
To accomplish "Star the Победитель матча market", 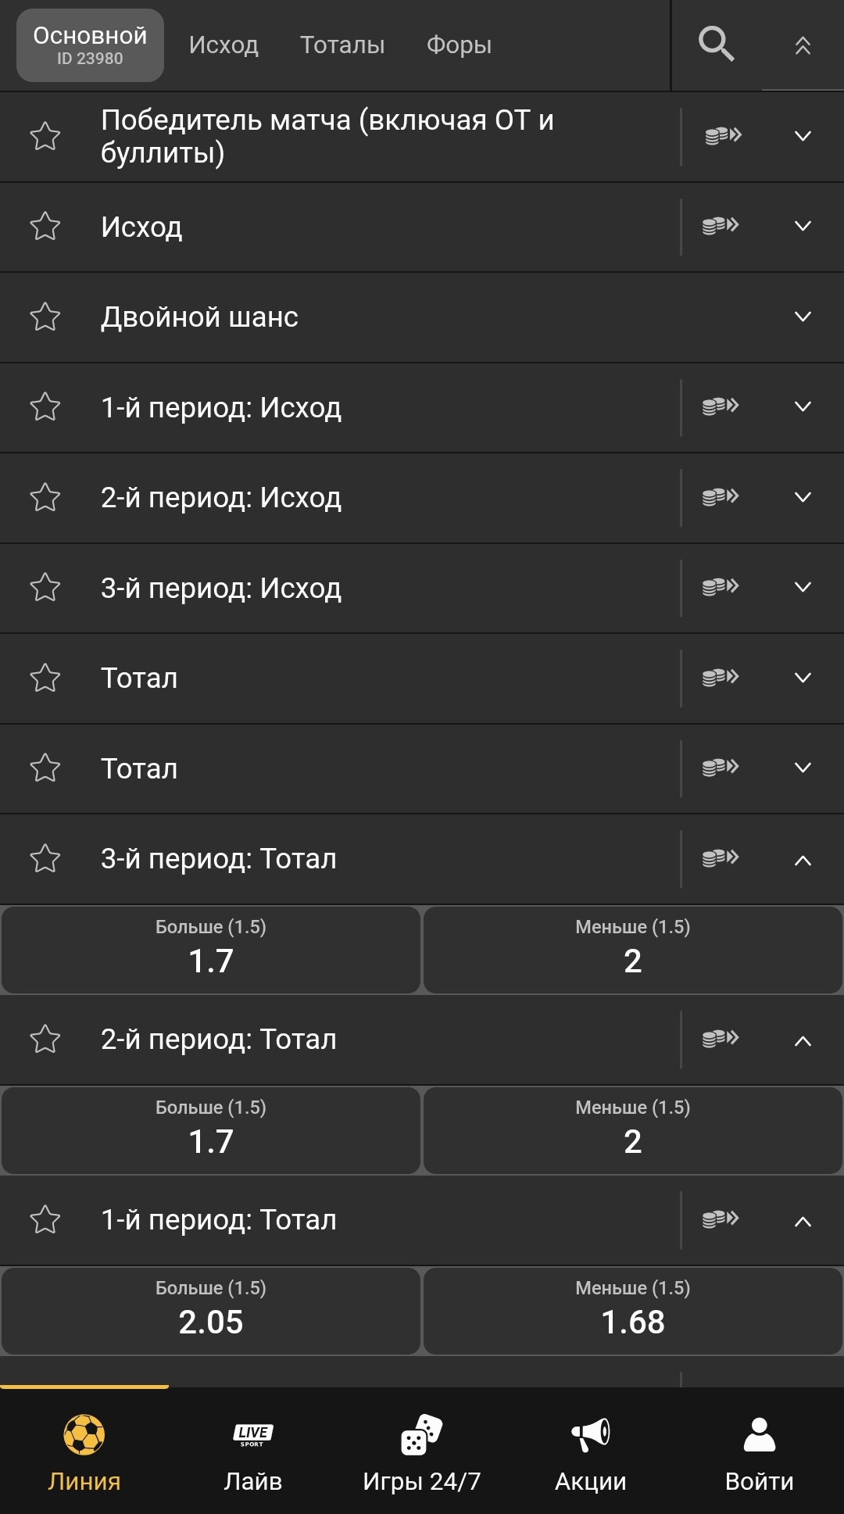I will coord(45,136).
